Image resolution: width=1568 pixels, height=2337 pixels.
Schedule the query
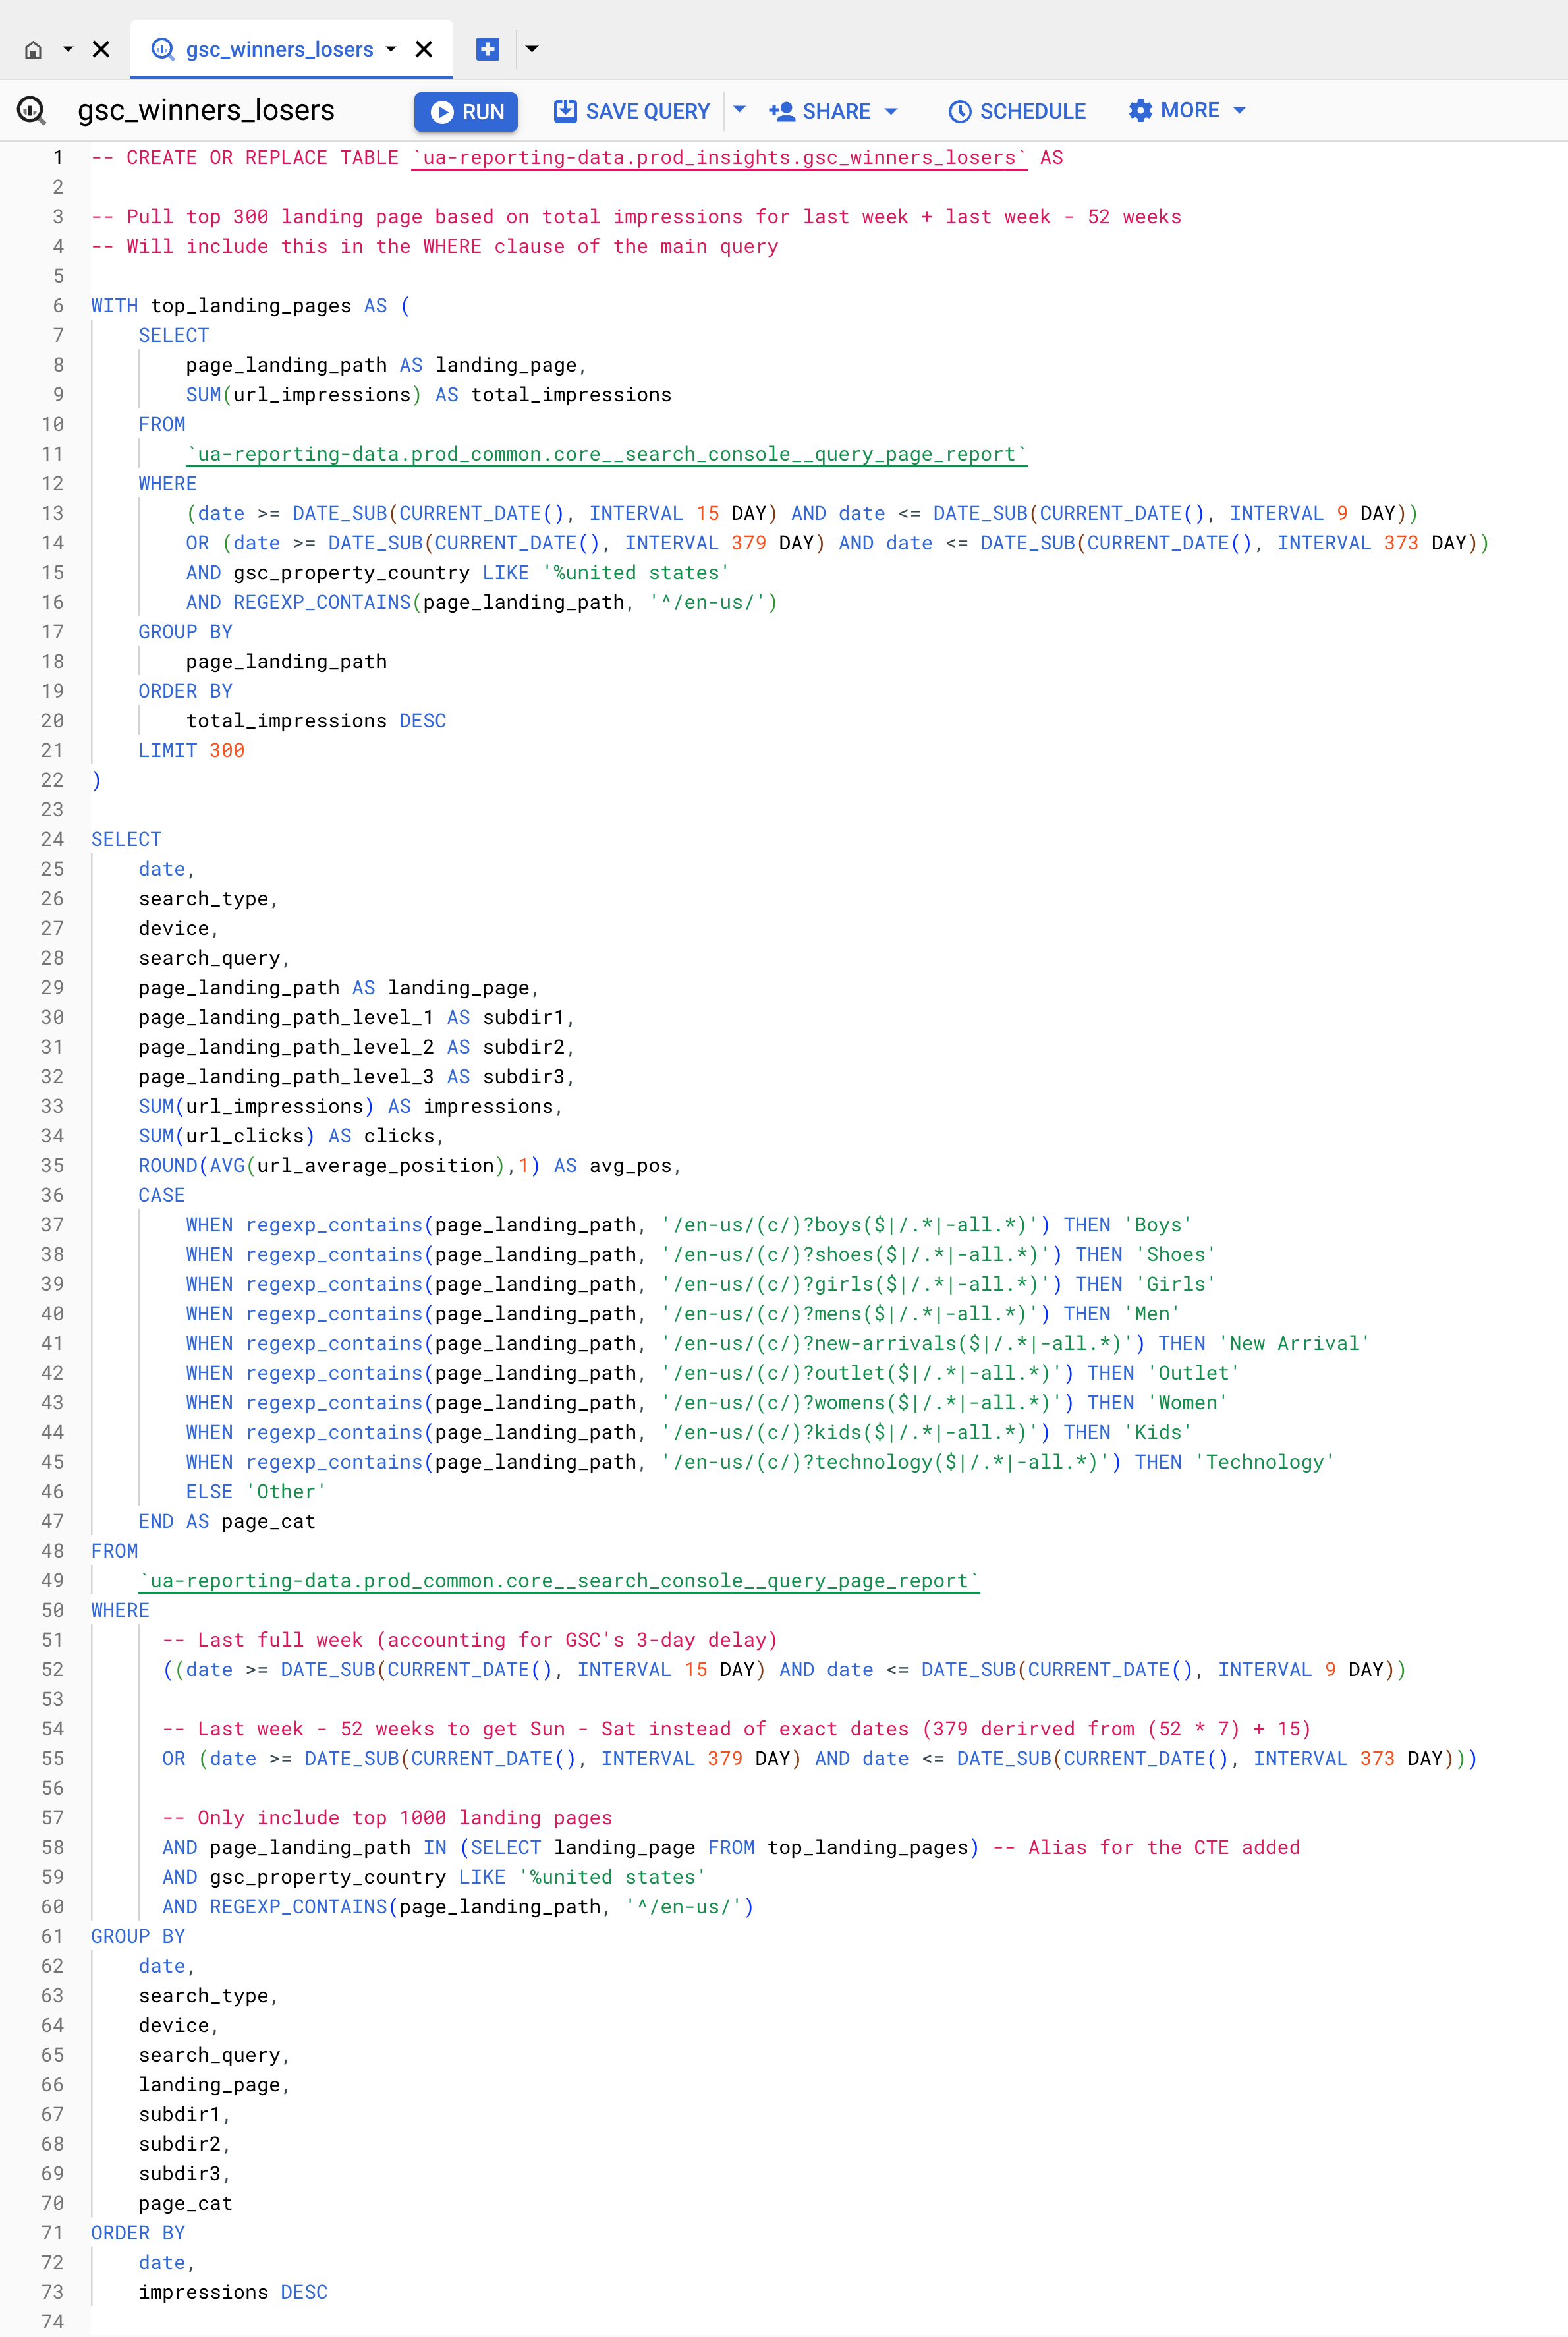point(1016,111)
